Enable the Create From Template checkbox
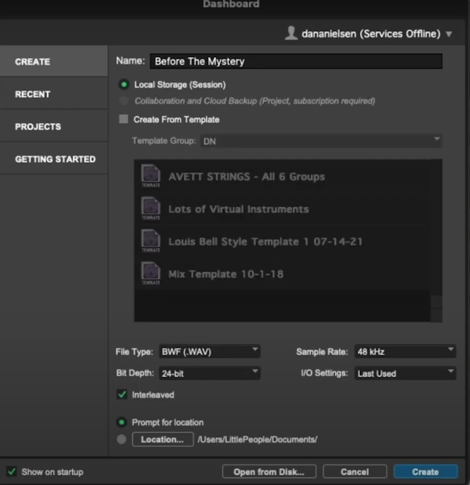This screenshot has width=470, height=485. point(123,119)
